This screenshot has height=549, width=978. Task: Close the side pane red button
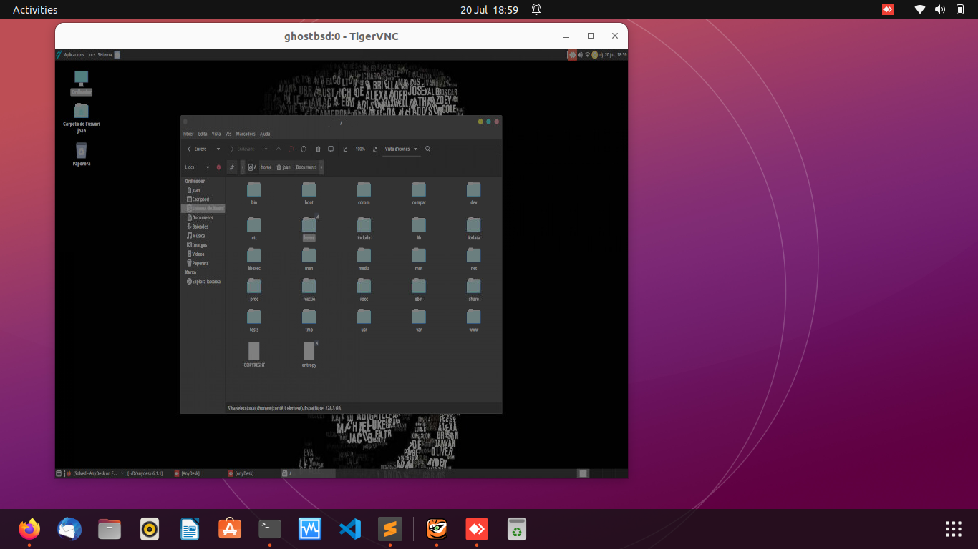(x=218, y=167)
